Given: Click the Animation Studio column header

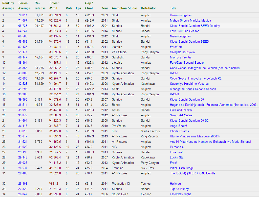Looking at the screenshot, I should coord(124,8).
